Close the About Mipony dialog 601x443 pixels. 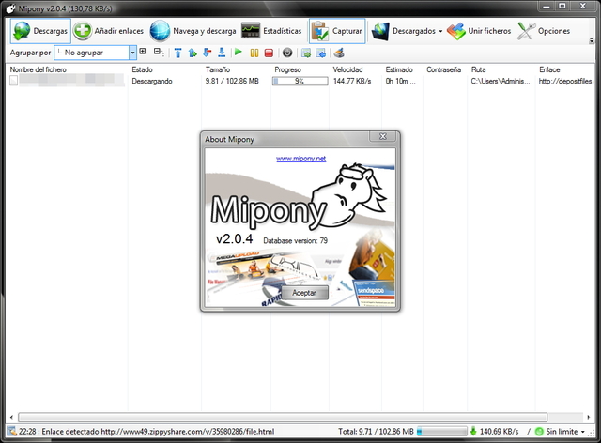383,136
